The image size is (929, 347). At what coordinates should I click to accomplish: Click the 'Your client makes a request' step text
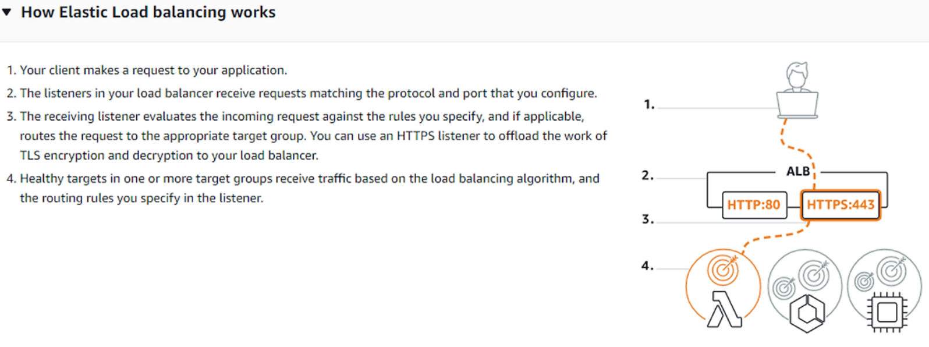(153, 70)
